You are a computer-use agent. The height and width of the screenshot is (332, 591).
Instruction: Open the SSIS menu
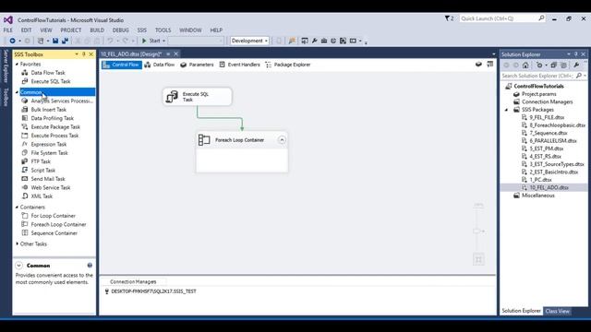point(141,30)
